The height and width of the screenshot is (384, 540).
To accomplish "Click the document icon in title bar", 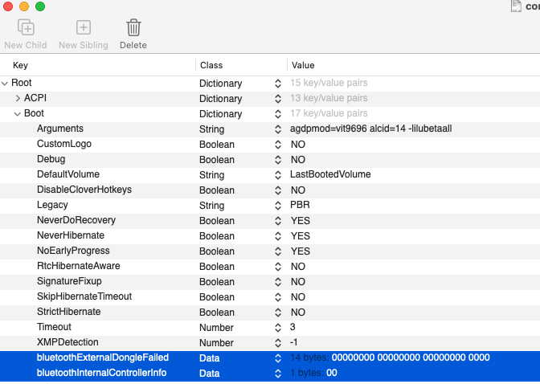I will click(516, 6).
